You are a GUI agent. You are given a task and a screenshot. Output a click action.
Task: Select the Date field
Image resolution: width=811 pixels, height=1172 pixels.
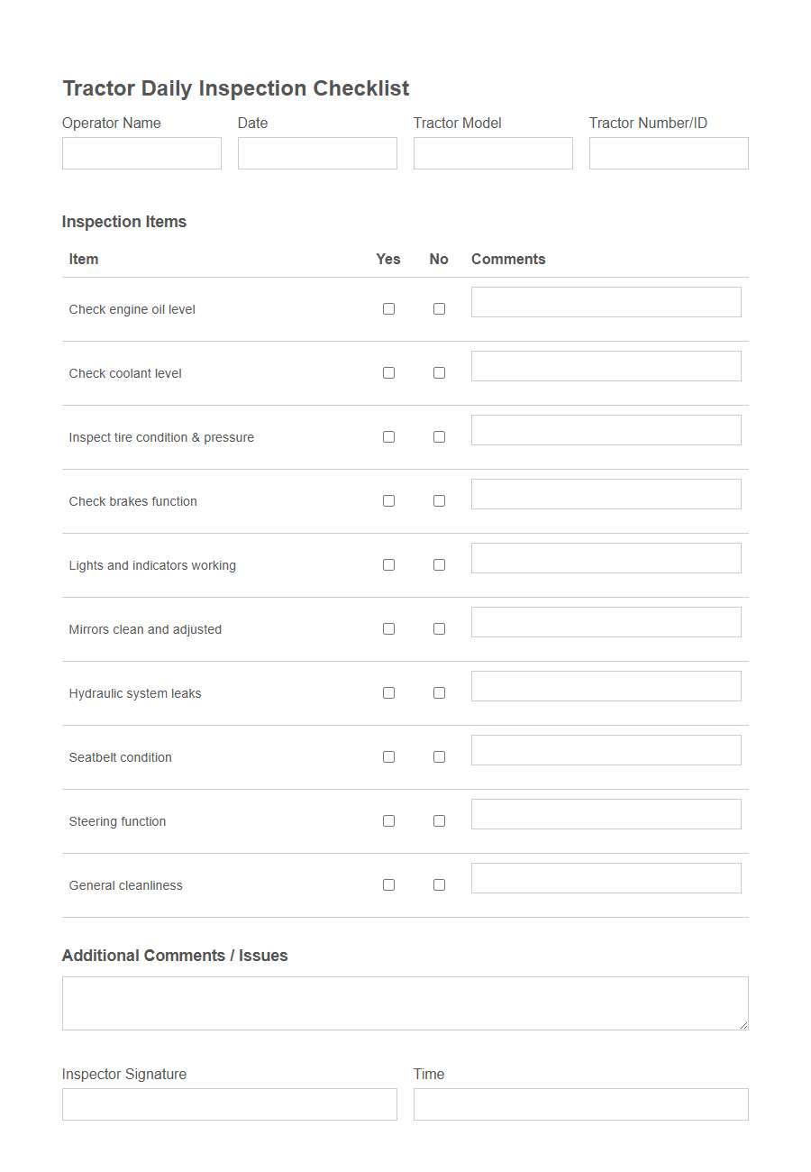317,152
